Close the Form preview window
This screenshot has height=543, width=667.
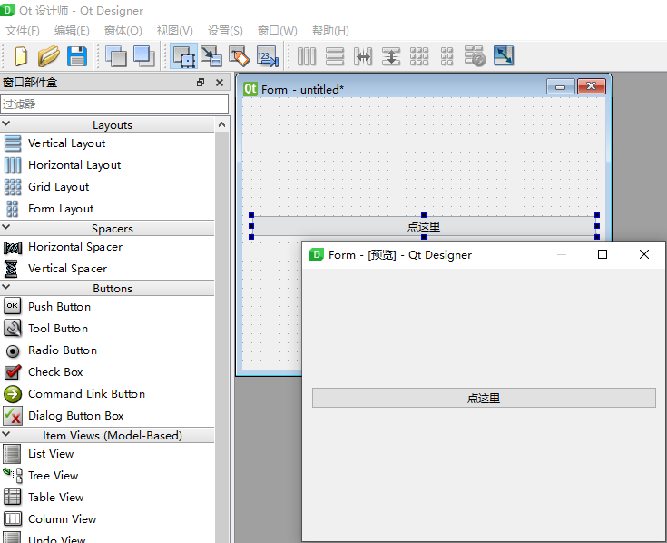(644, 254)
